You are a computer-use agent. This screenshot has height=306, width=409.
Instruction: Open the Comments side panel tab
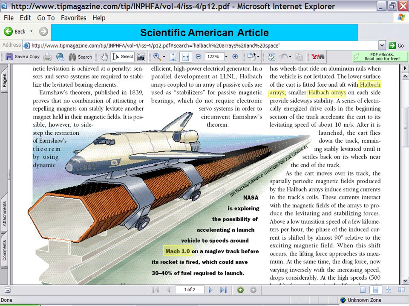point(4,250)
